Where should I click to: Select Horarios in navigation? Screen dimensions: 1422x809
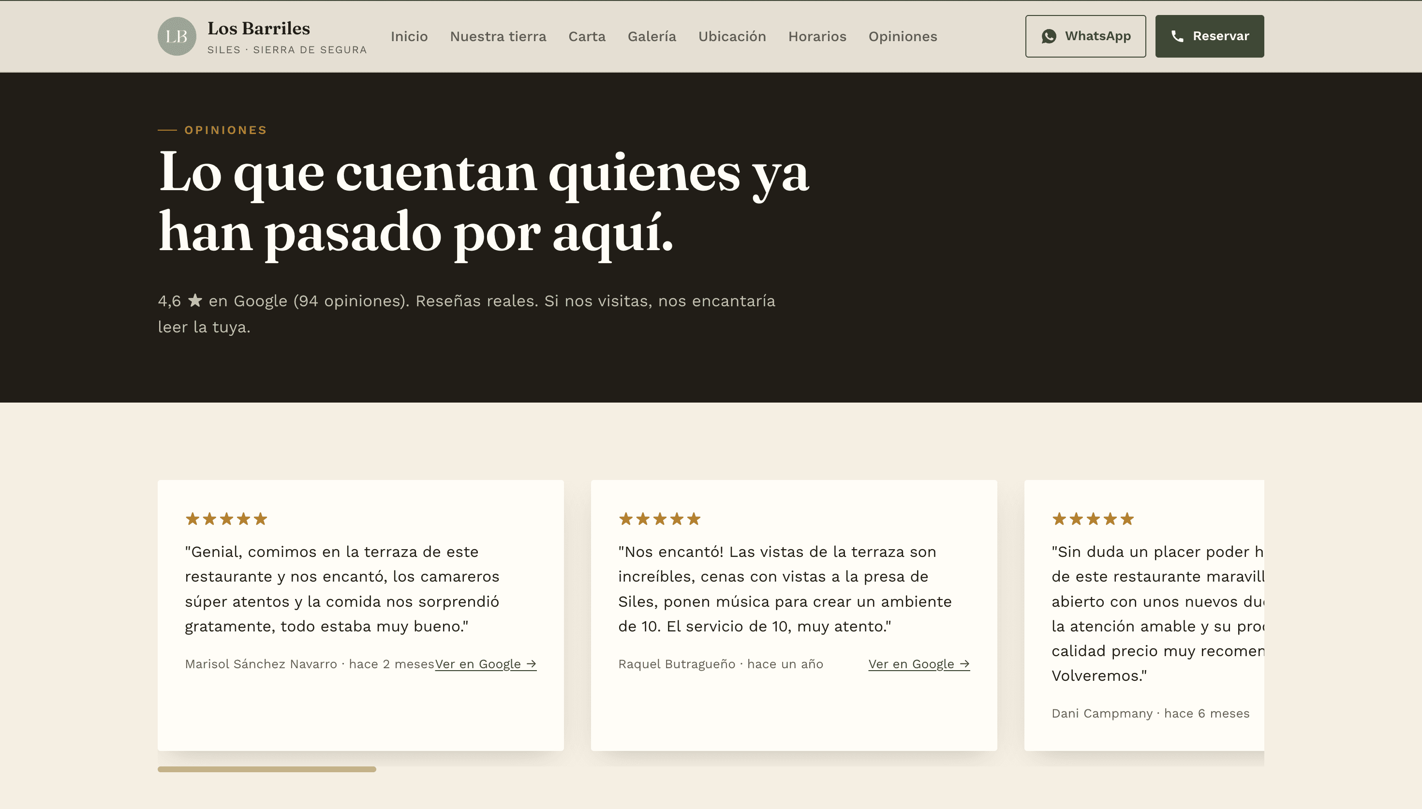coord(817,36)
